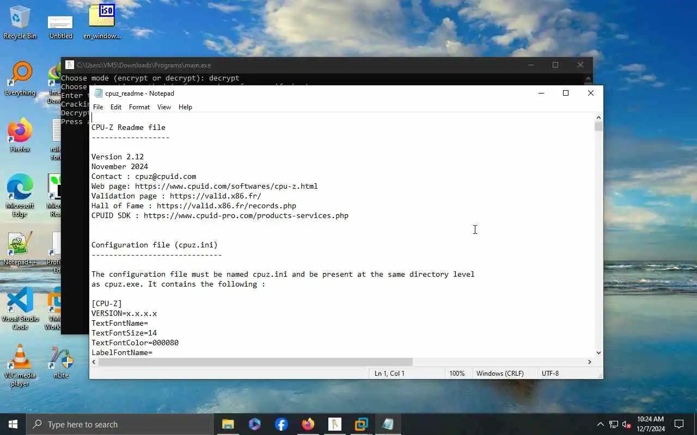The width and height of the screenshot is (697, 435).
Task: Click Notepad vertical scrollbar up arrow
Action: (x=598, y=117)
